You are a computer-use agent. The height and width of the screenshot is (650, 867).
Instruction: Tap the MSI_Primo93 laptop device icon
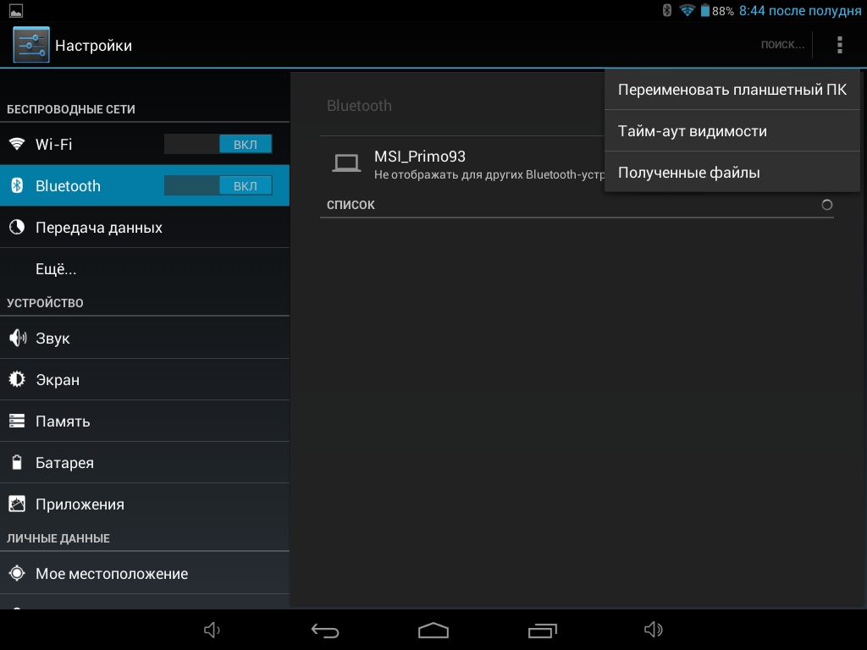(x=345, y=163)
